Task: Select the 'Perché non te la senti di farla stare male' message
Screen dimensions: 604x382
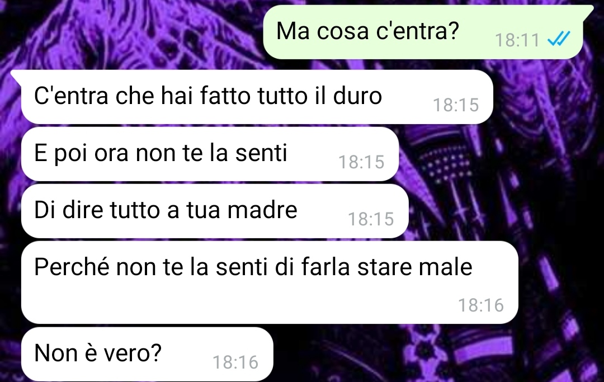Action: pyautogui.click(x=270, y=282)
